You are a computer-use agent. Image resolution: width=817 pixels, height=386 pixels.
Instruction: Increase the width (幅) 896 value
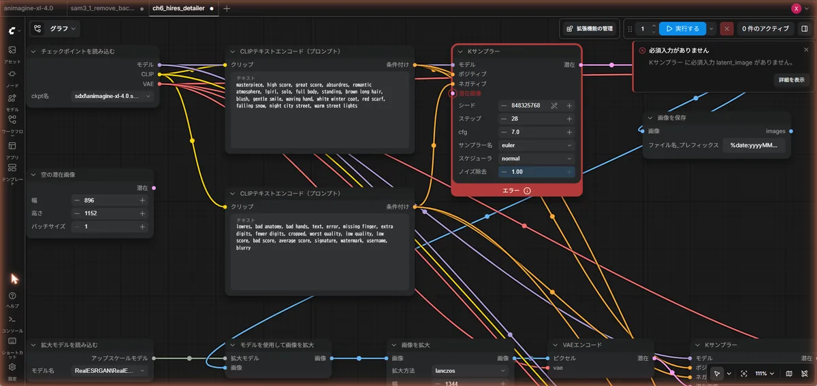tap(142, 200)
